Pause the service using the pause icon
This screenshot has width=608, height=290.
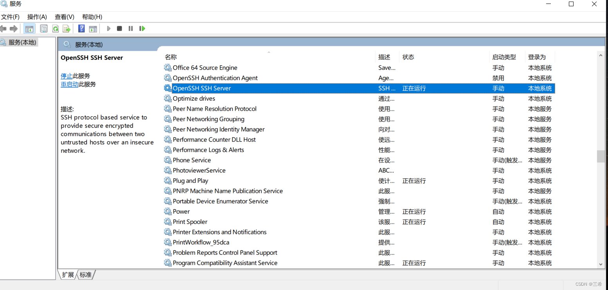click(130, 28)
